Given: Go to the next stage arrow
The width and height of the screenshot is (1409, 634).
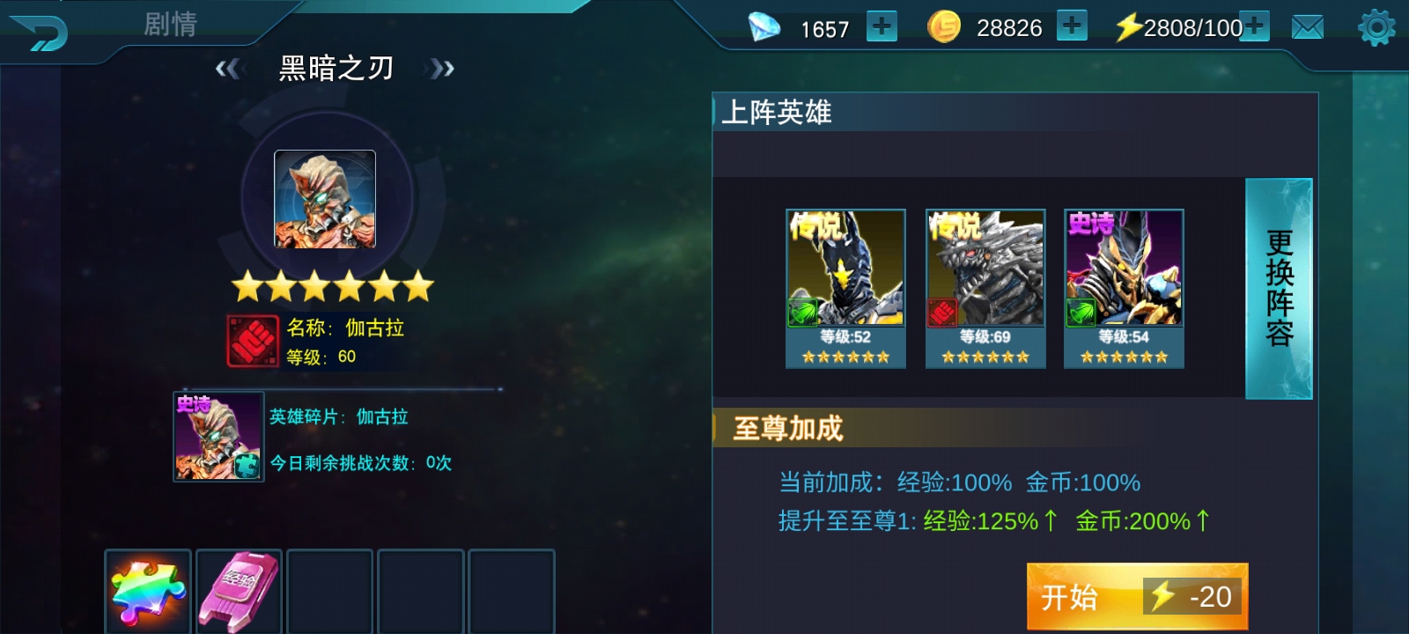Looking at the screenshot, I should coord(442,69).
